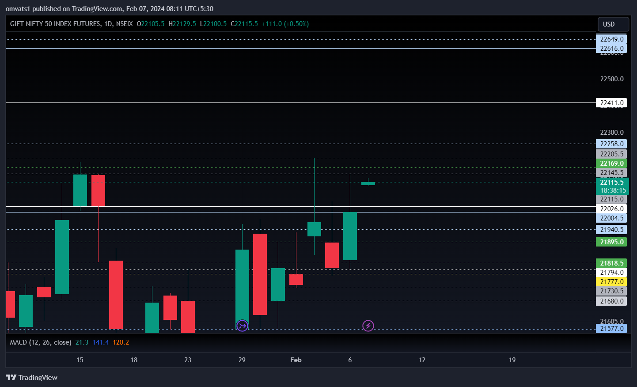Click the 18:38:15 countdown timer

(x=613, y=190)
